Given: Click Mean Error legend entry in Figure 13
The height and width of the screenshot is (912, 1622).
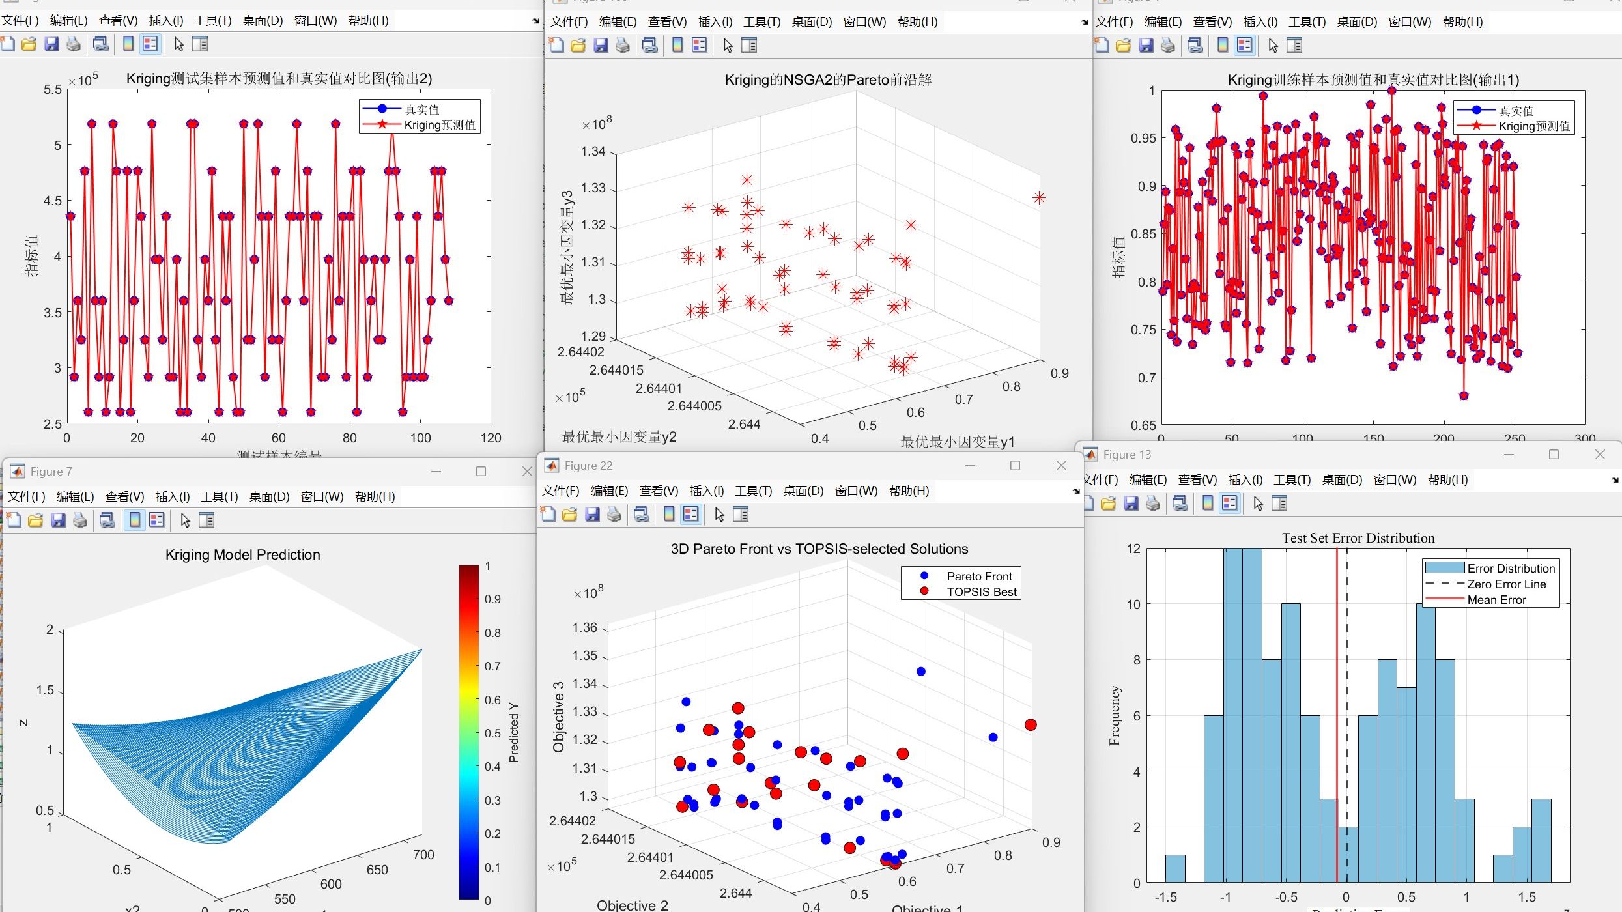Looking at the screenshot, I should tap(1496, 600).
